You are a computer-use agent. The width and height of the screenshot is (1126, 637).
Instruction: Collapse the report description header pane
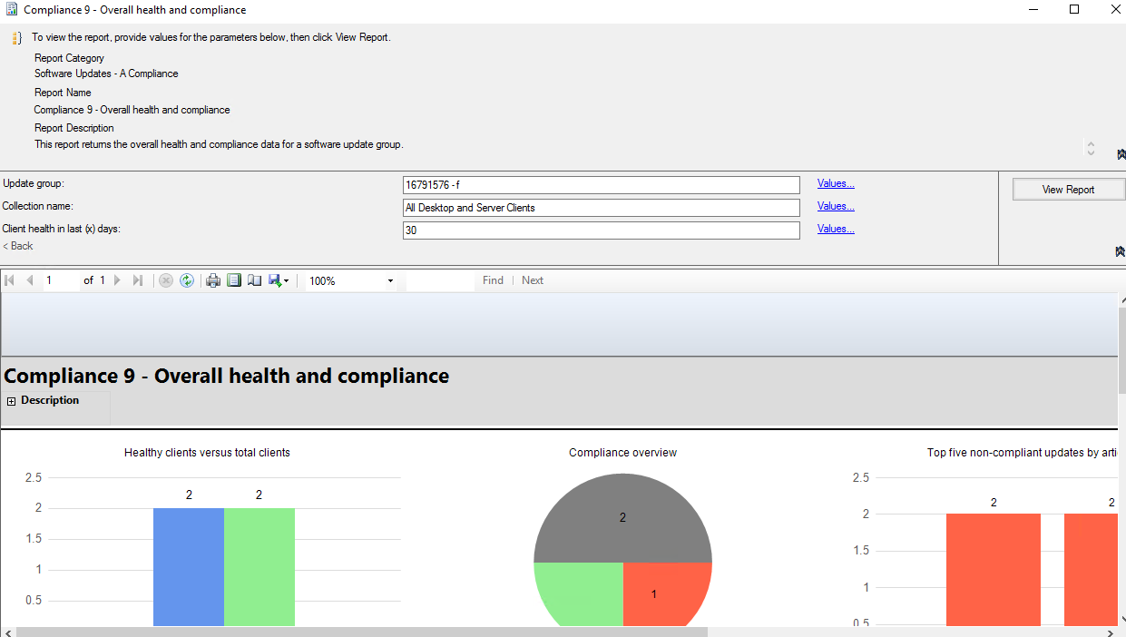pyautogui.click(x=1121, y=154)
